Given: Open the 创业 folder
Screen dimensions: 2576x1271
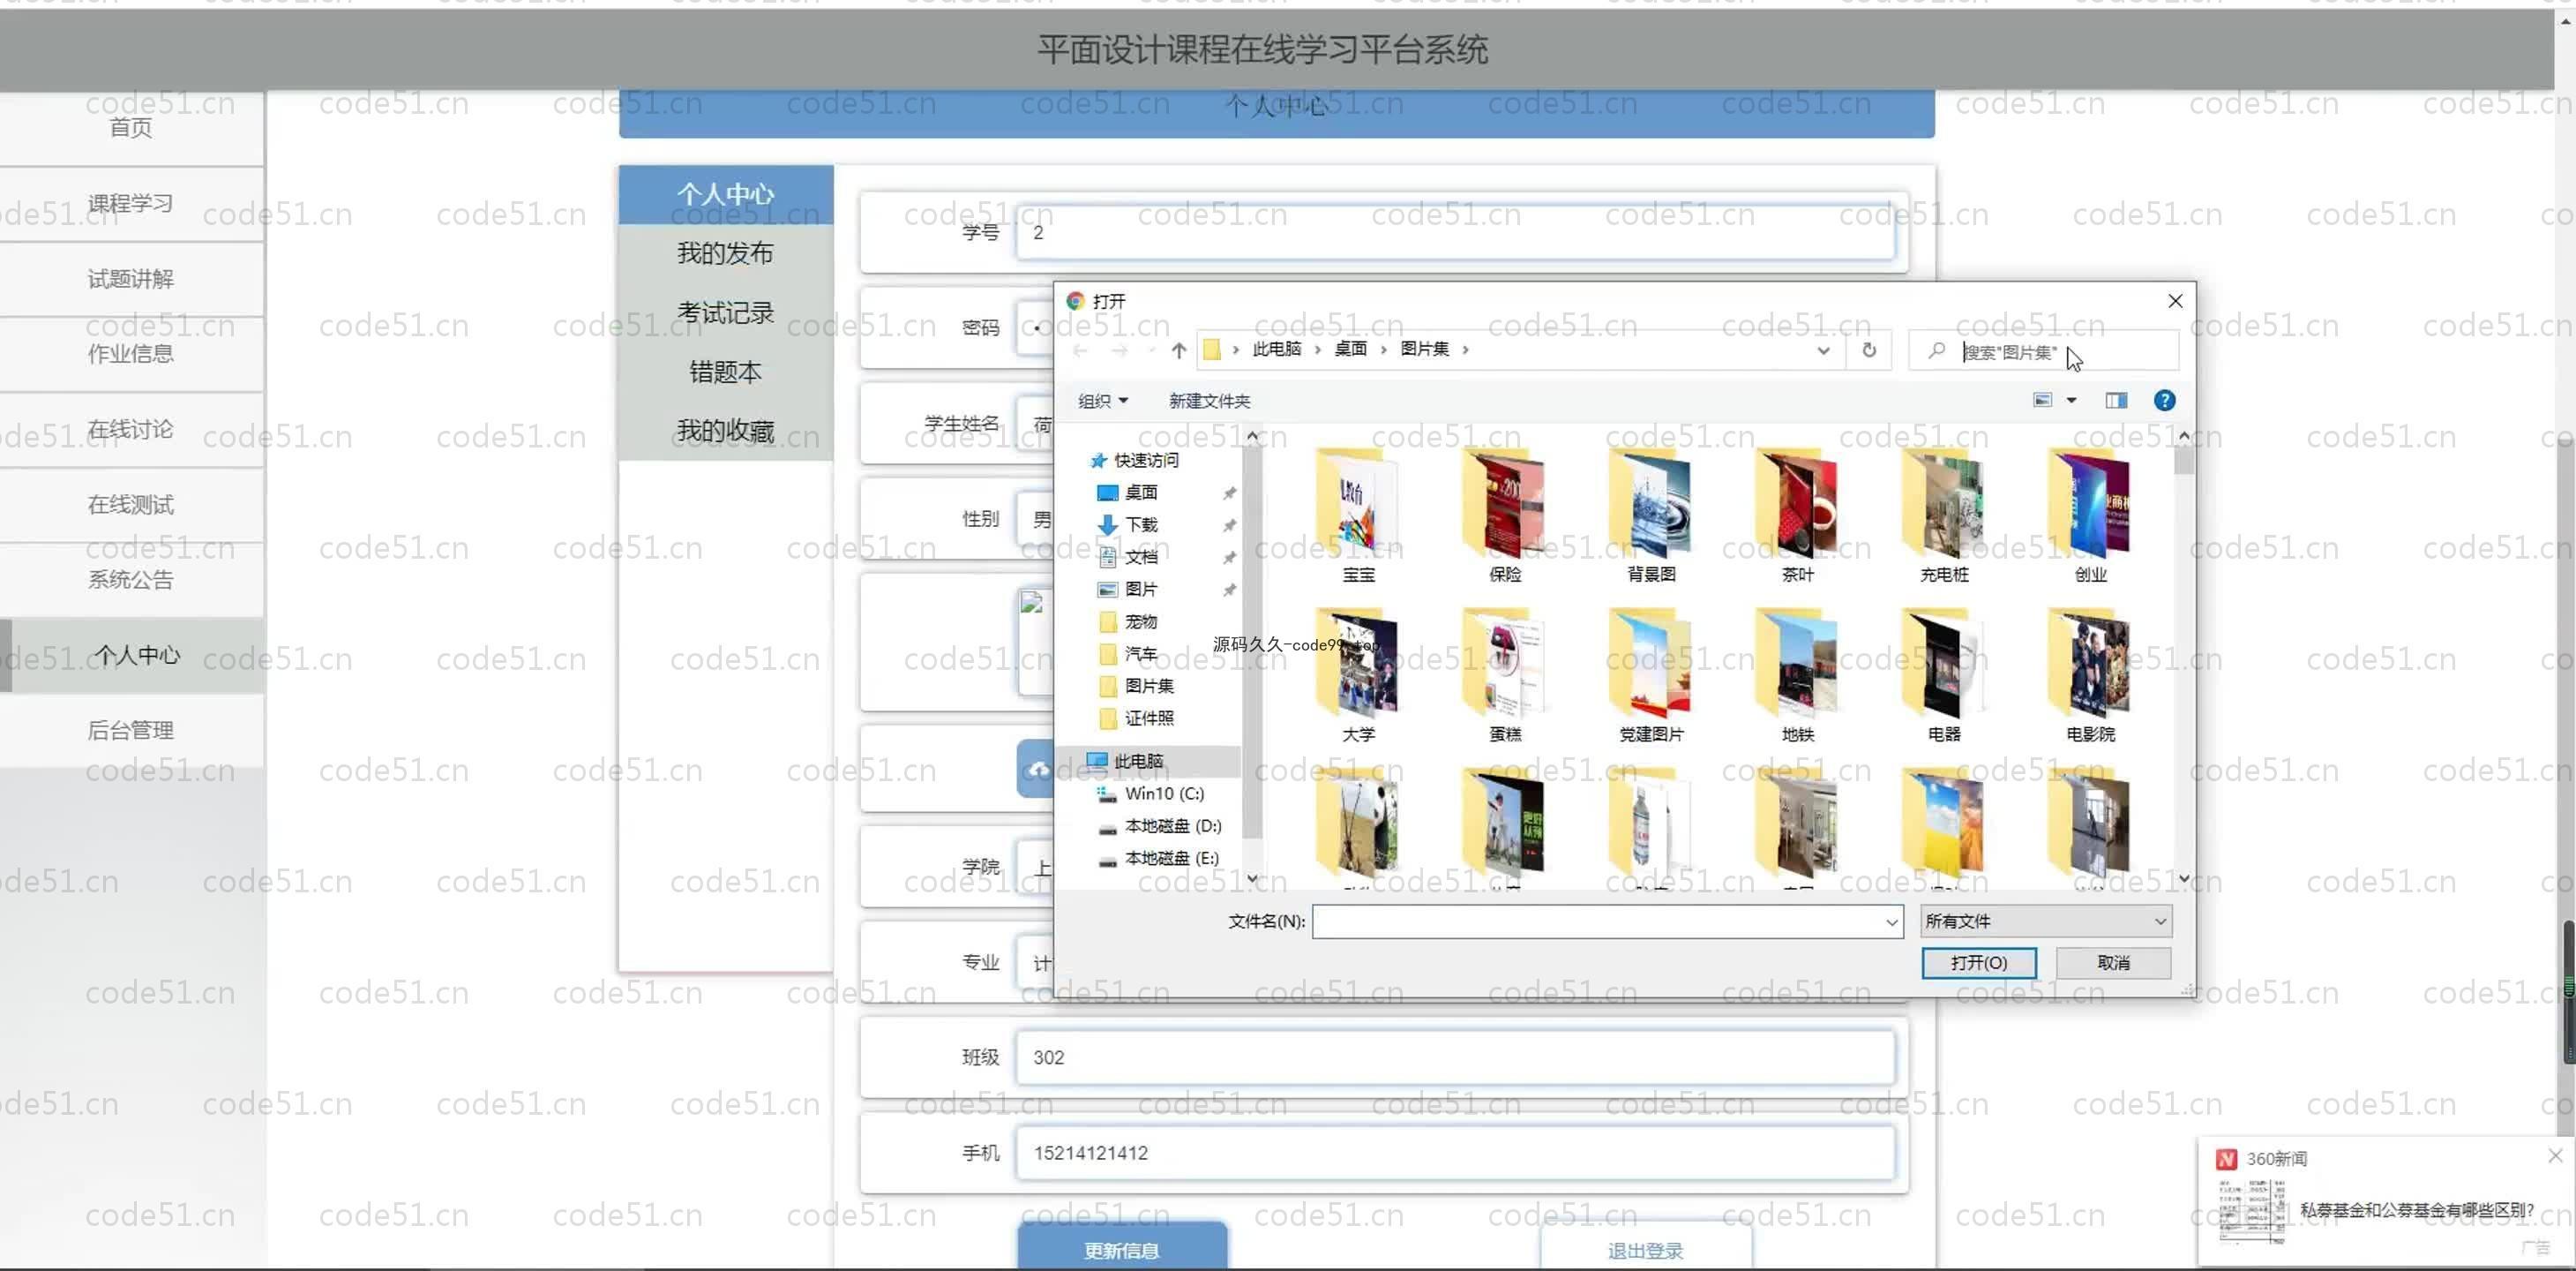Looking at the screenshot, I should point(2090,515).
